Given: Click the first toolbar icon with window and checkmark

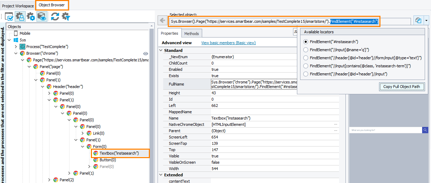Looking at the screenshot, I should coord(9,16).
